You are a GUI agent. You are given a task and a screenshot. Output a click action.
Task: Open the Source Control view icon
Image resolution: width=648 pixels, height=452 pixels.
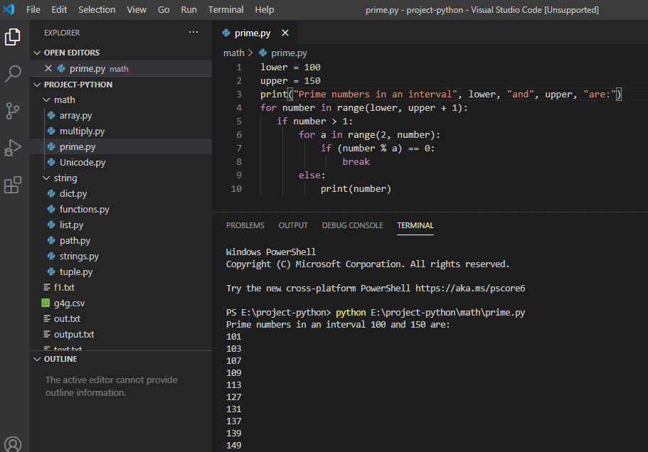pyautogui.click(x=13, y=110)
